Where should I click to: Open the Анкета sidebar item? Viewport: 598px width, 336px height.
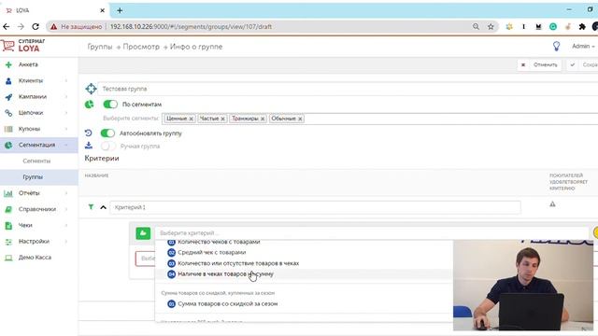pyautogui.click(x=28, y=64)
